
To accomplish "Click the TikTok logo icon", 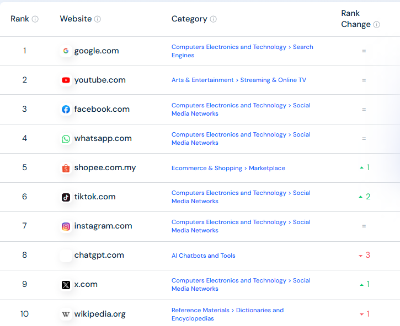I will point(66,197).
